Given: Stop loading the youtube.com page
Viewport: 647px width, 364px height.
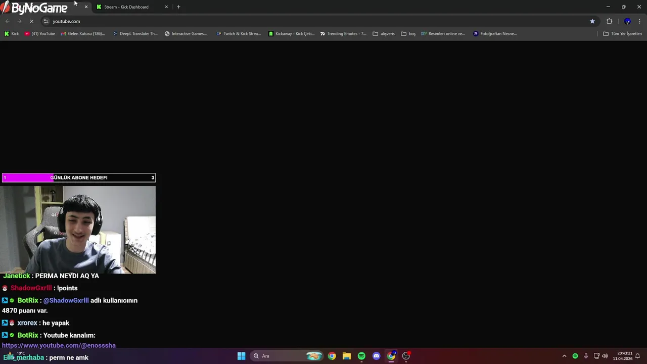Looking at the screenshot, I should coord(31,21).
